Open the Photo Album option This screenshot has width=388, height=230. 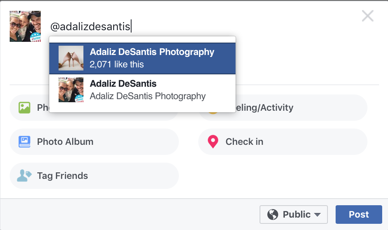click(94, 142)
